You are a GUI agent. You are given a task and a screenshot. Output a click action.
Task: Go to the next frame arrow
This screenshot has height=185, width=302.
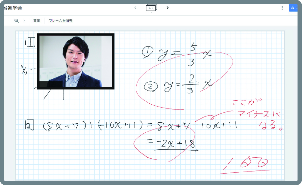click(167, 8)
